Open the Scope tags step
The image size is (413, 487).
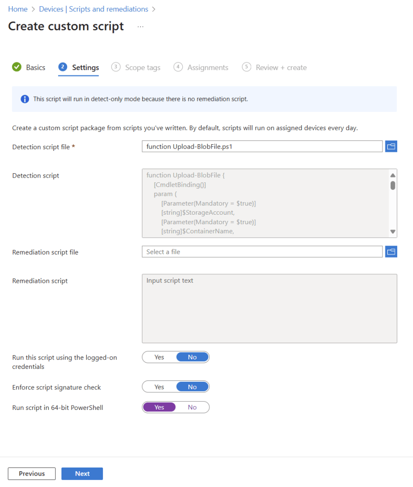click(142, 68)
